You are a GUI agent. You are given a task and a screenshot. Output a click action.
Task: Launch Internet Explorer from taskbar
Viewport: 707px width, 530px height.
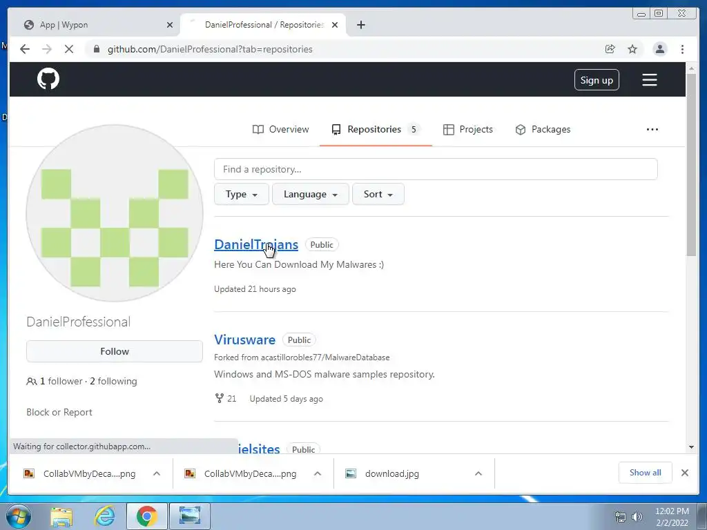(x=105, y=516)
